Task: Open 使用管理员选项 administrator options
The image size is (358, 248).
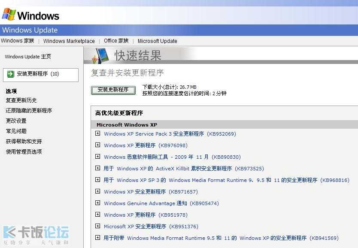Action: [24, 151]
